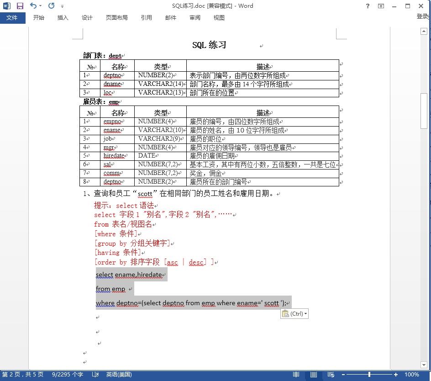Click the proofing errors icon in status bar
This screenshot has width=431, height=381.
(95, 375)
